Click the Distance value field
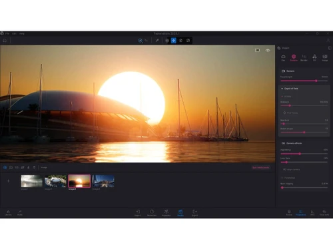This screenshot has width=333, height=250. 324,102
